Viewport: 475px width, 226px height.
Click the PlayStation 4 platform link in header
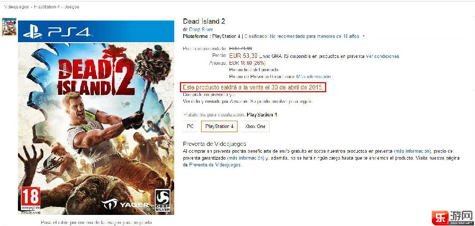[226, 36]
